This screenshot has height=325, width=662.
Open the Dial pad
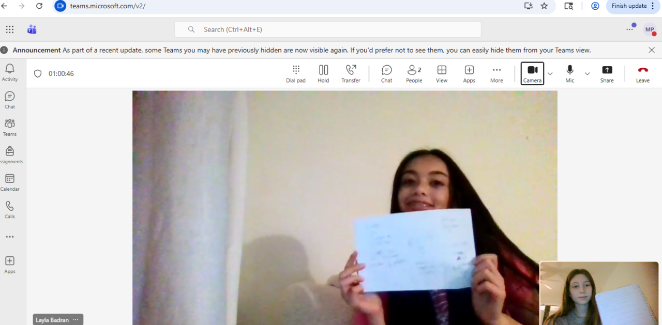point(296,74)
